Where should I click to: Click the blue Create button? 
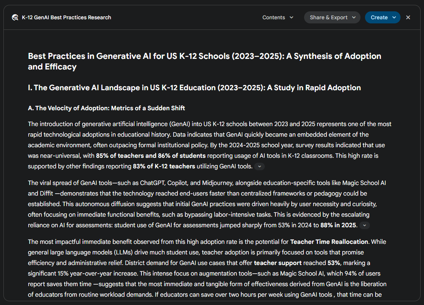click(x=380, y=17)
